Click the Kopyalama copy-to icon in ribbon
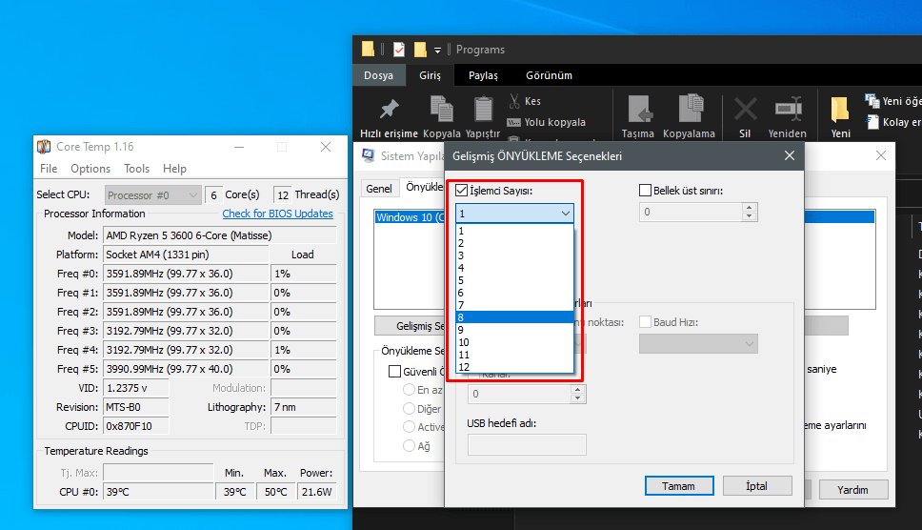The width and height of the screenshot is (922, 530). point(691,109)
